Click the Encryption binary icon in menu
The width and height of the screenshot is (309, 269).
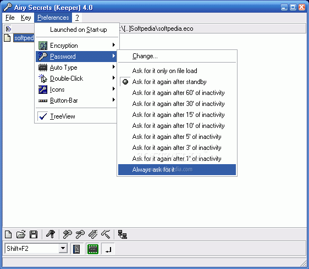point(43,46)
